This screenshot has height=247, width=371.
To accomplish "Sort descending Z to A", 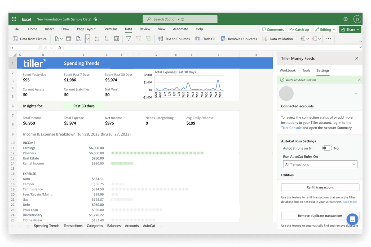I will pyautogui.click(x=107, y=39).
